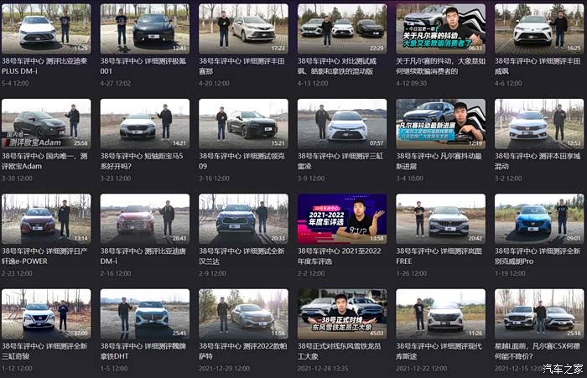Screen dimensions: 587x378
Task: Click the date '3-30 12:00'
Action: [17, 179]
